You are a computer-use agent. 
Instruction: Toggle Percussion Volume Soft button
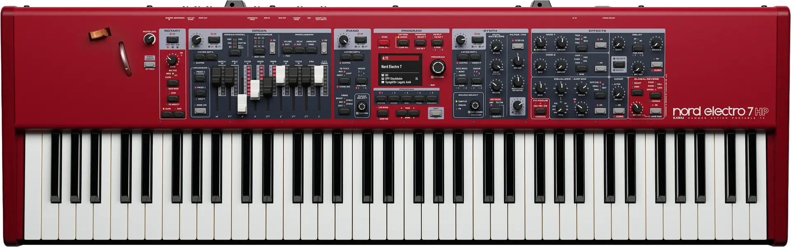point(288,50)
